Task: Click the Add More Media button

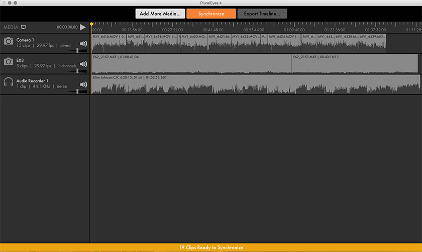Action: point(160,14)
